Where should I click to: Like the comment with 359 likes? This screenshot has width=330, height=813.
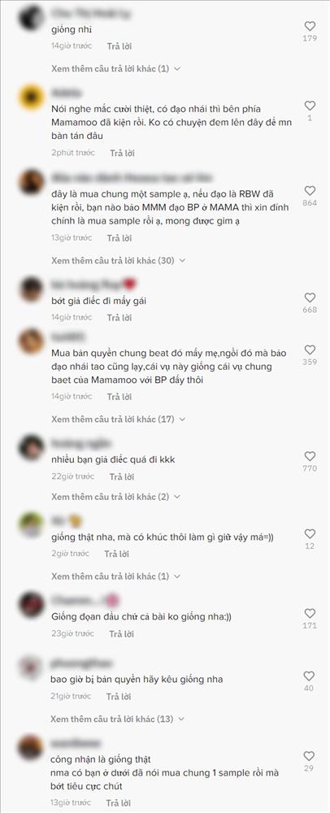(x=310, y=350)
